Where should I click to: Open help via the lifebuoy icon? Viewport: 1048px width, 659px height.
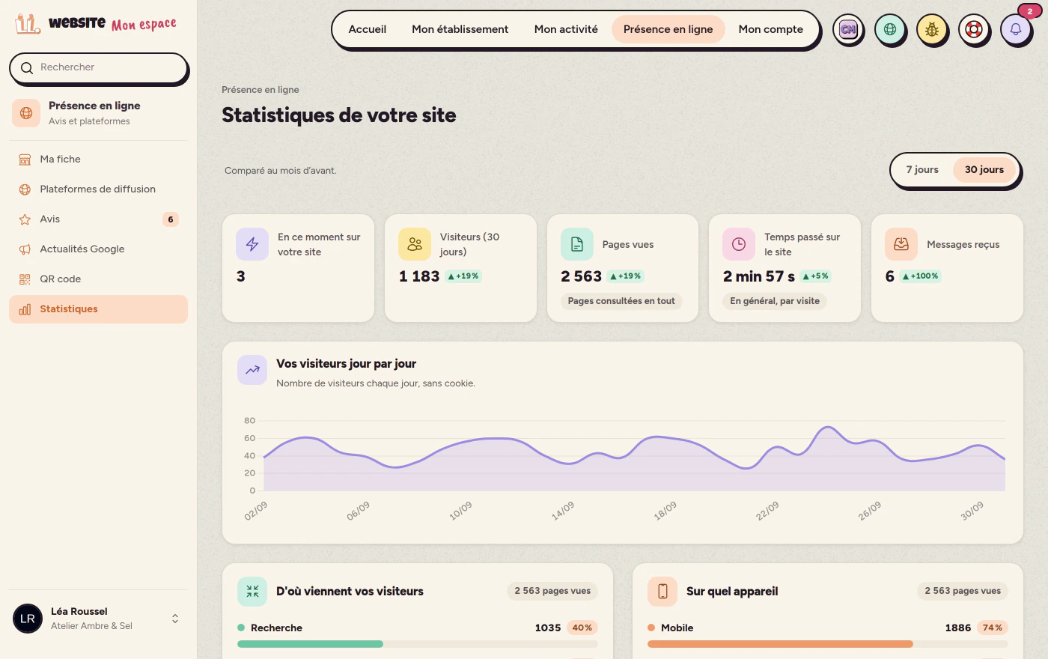[974, 30]
